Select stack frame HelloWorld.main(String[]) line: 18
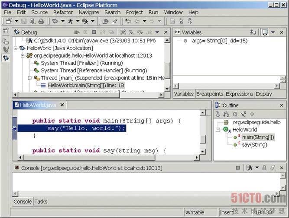The height and width of the screenshot is (218, 289). (x=86, y=86)
